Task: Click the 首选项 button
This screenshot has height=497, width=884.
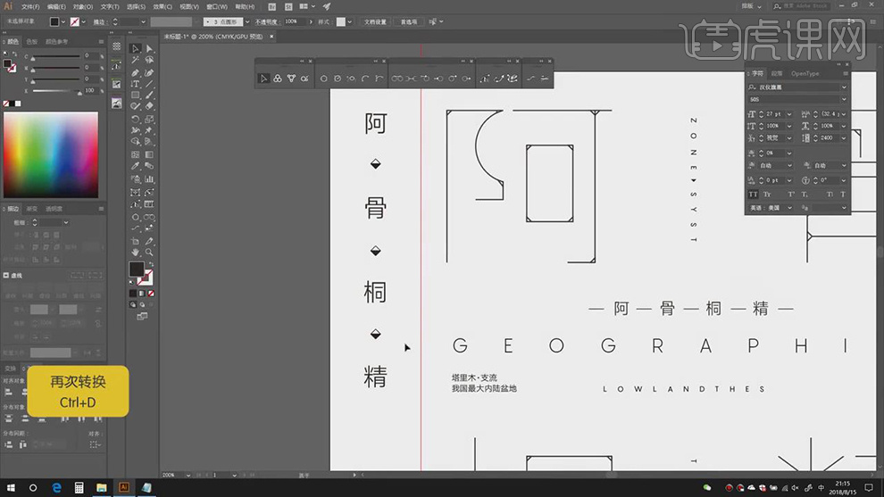Action: [409, 21]
